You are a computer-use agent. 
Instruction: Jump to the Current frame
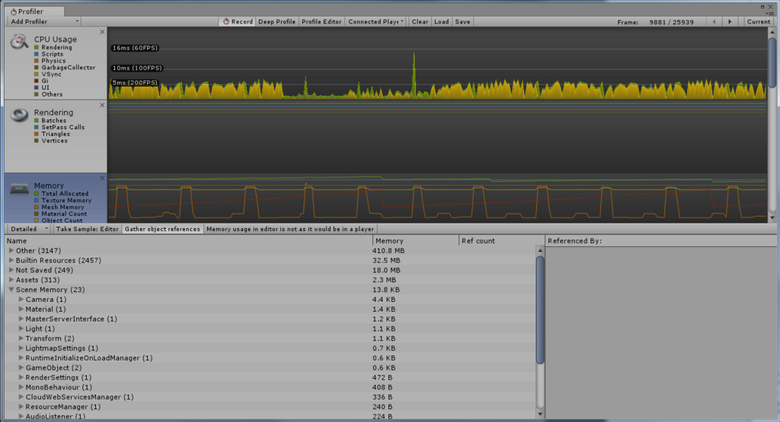[x=758, y=21]
